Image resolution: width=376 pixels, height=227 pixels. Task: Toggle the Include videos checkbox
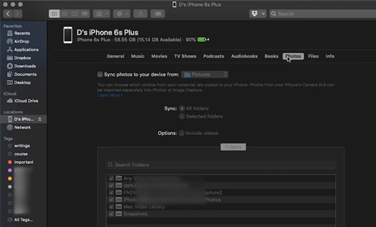click(x=182, y=133)
